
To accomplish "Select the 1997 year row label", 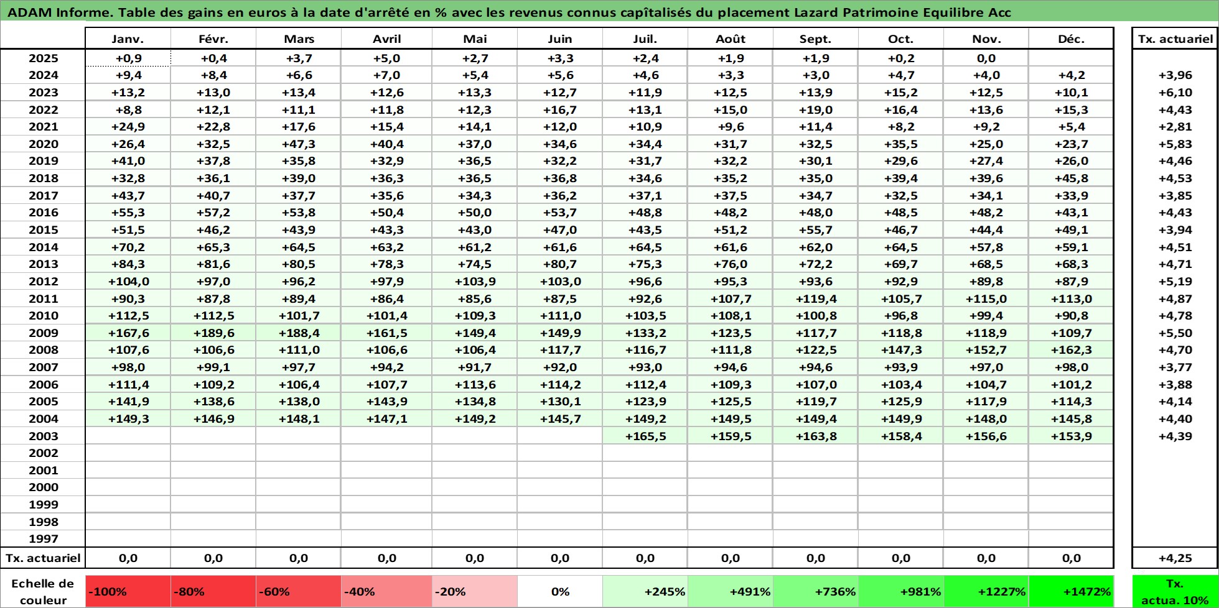I will pos(43,538).
